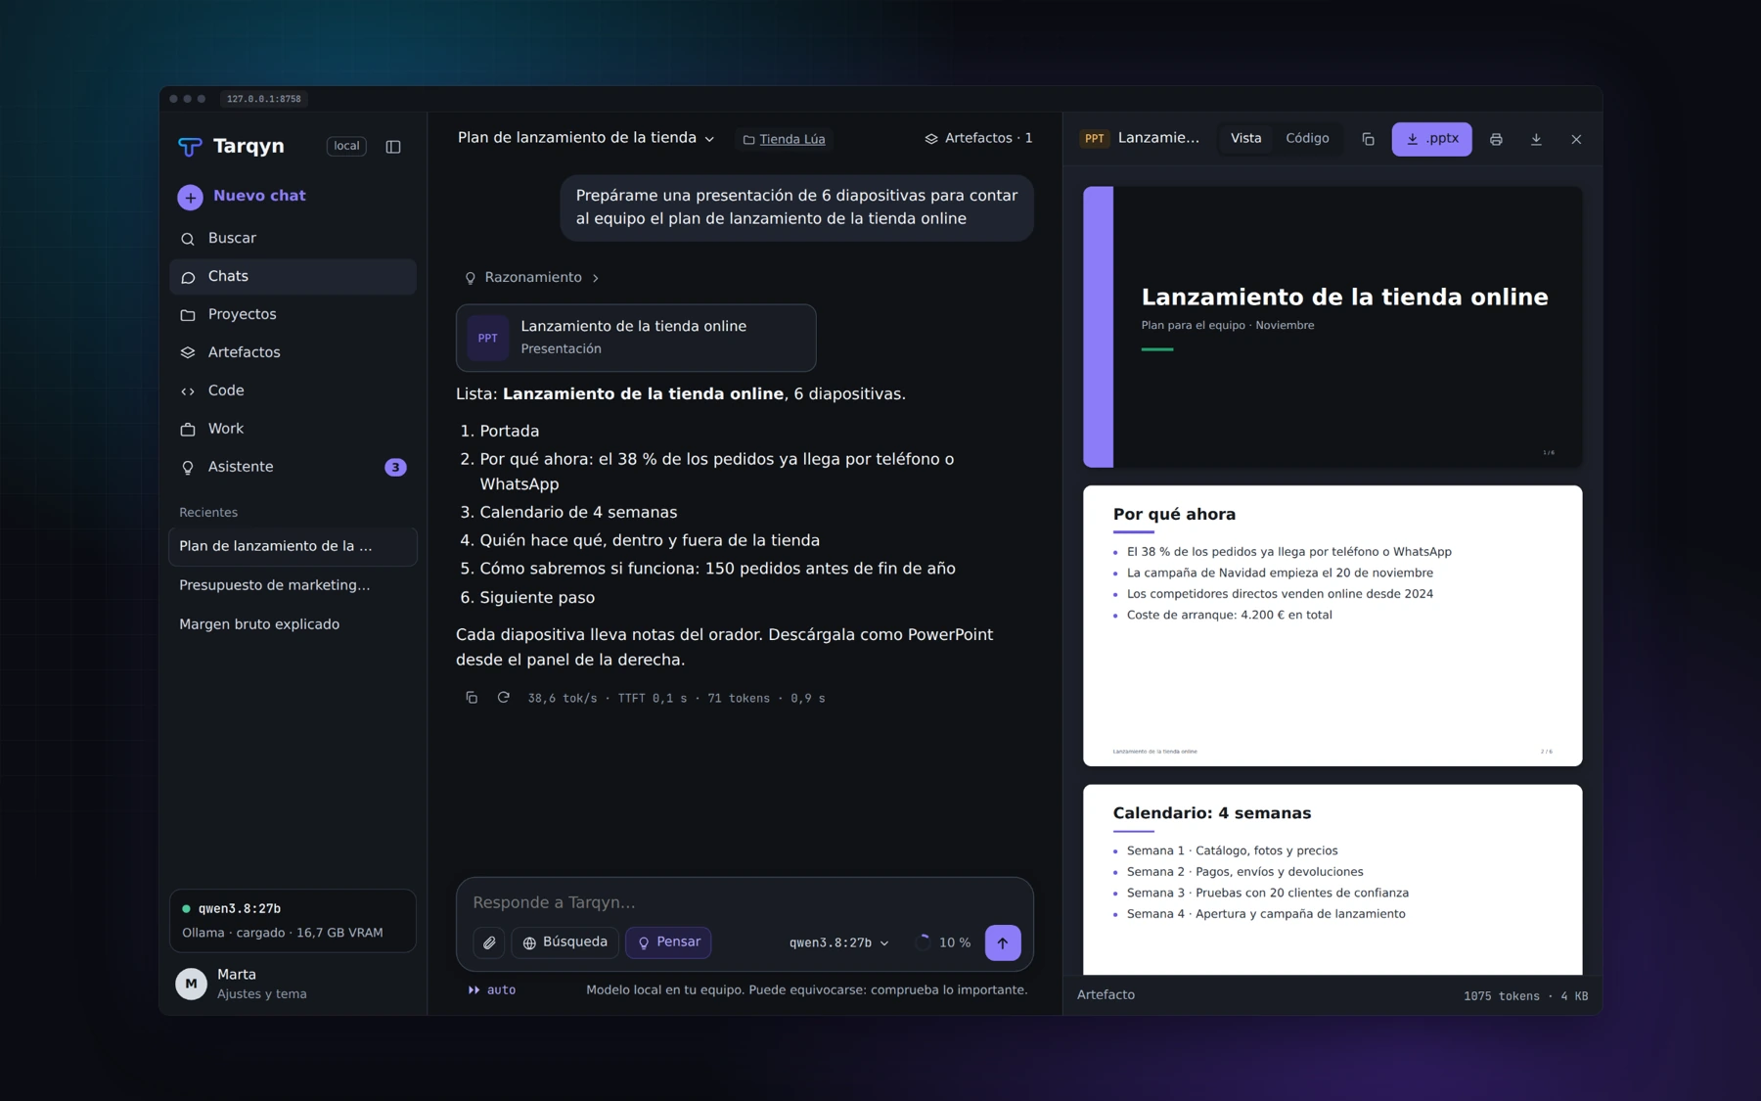Download the presentation as .pptx
Screen dimensions: 1761x1101
click(1431, 139)
